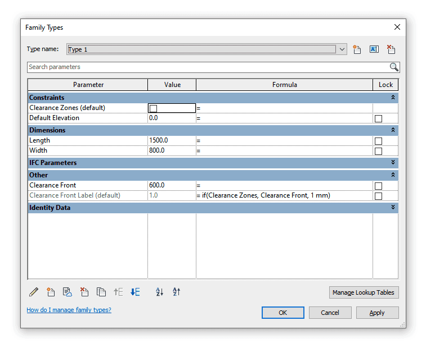Click the Default Elevation formula cell
Image resolution: width=426 pixels, height=348 pixels.
pyautogui.click(x=284, y=118)
